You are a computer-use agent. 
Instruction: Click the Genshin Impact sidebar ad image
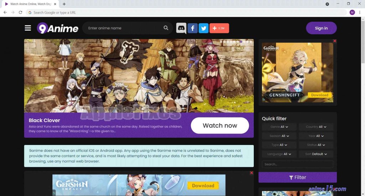coord(298,72)
